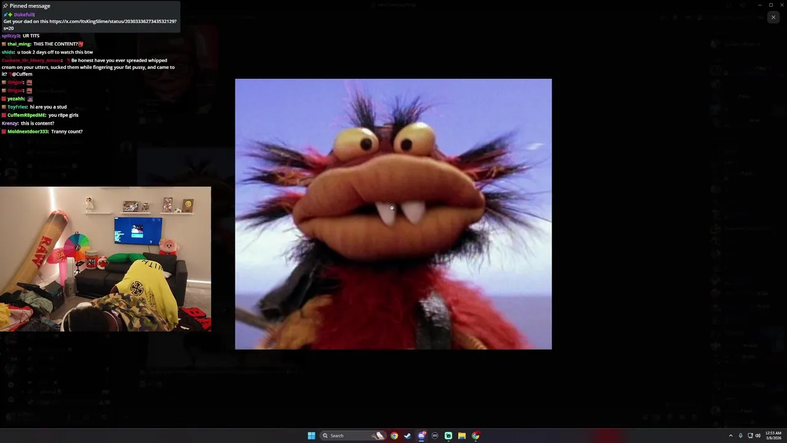Close the image viewer with the X button
The height and width of the screenshot is (443, 787).
[x=773, y=17]
